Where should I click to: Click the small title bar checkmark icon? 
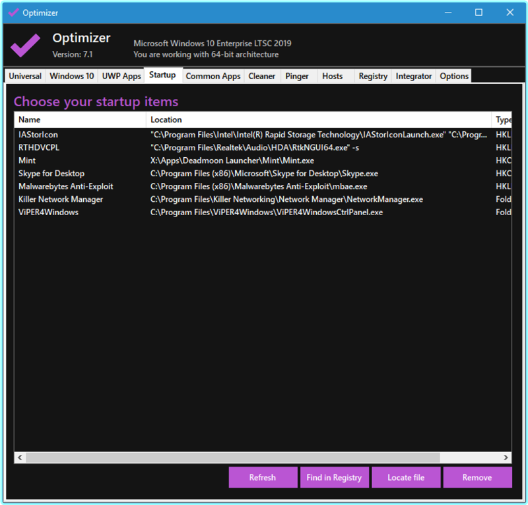pos(13,13)
